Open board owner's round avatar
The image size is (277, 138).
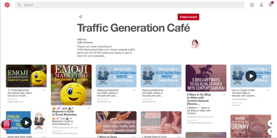[195, 43]
